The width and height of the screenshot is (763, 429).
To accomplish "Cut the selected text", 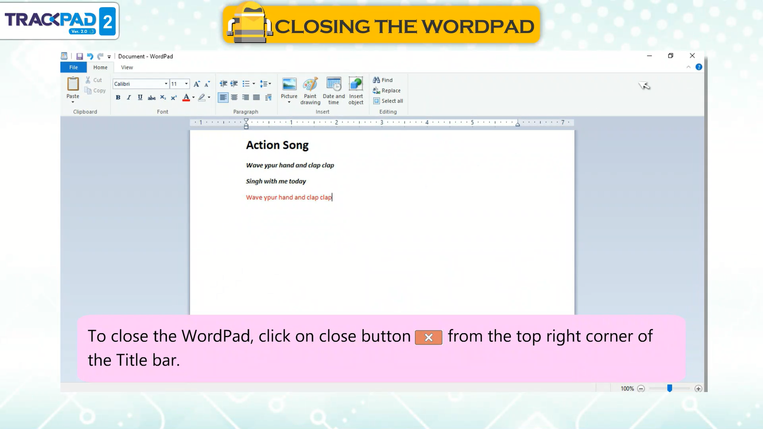I will click(93, 80).
